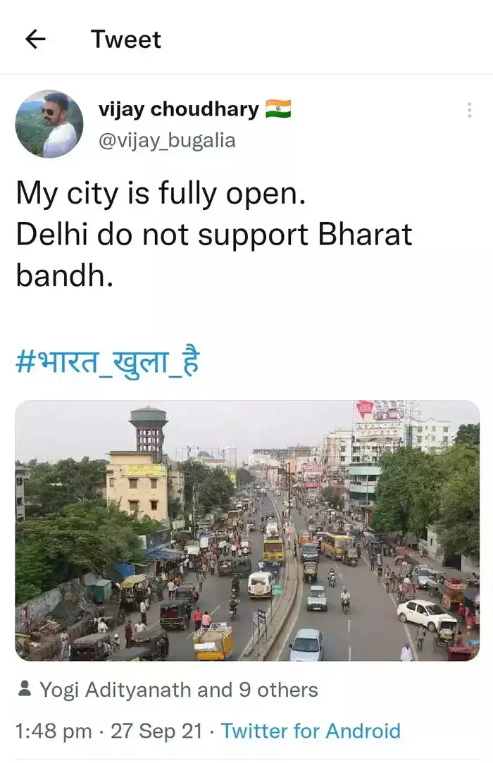Click the Tweet header title

point(125,40)
